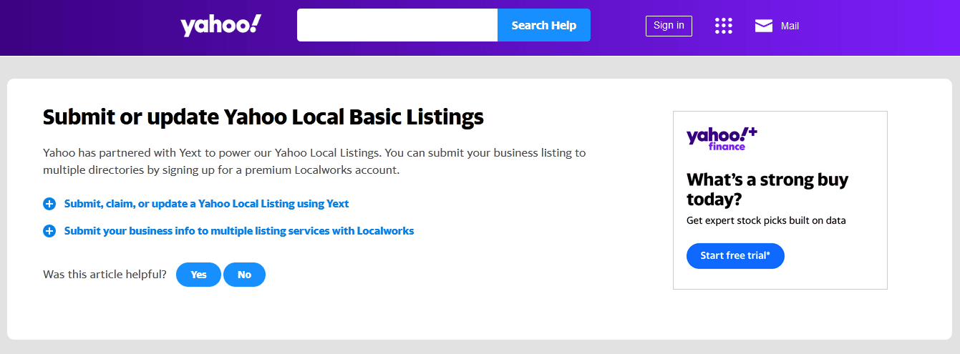Click the Sign in button
The image size is (960, 354).
tap(669, 26)
